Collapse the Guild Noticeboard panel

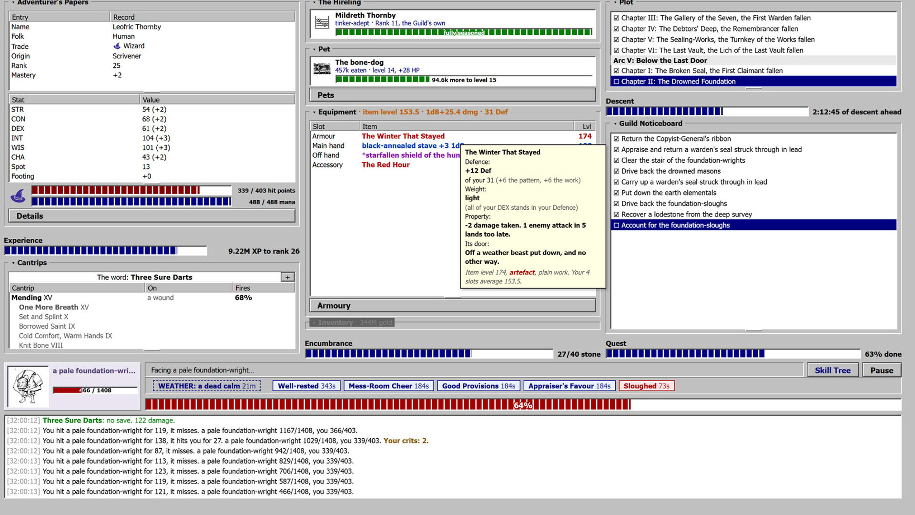click(615, 124)
